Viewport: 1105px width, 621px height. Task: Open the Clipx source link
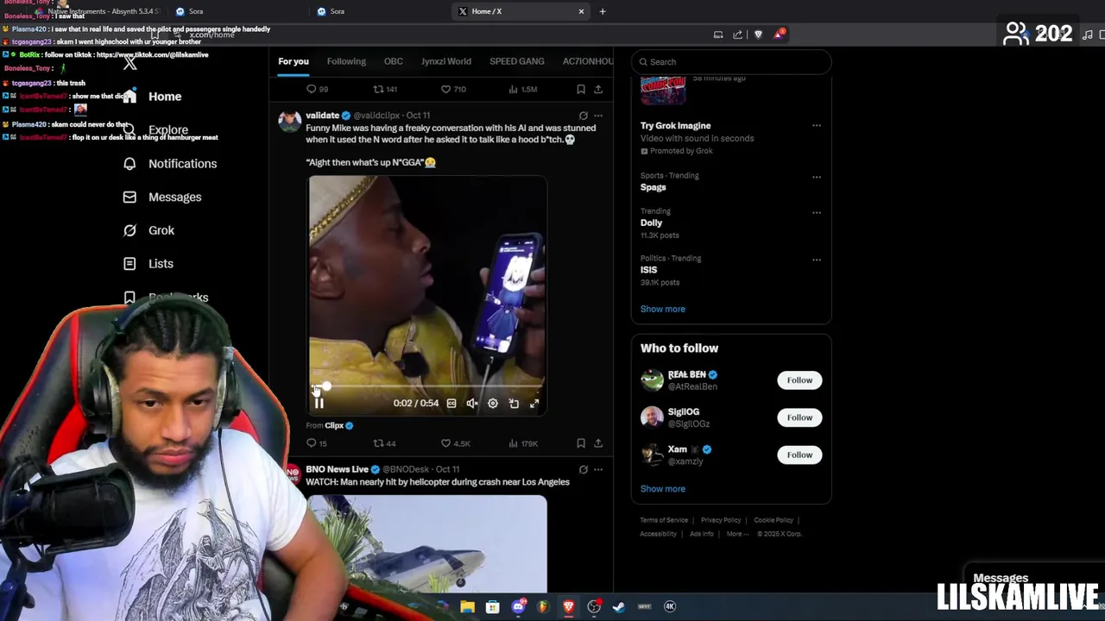(x=333, y=425)
